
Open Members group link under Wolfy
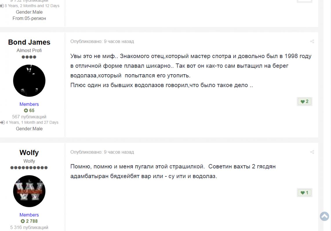pyautogui.click(x=29, y=215)
